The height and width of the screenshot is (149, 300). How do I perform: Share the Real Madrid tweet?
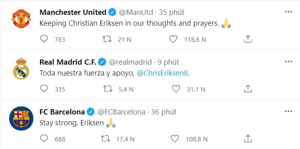click(248, 89)
